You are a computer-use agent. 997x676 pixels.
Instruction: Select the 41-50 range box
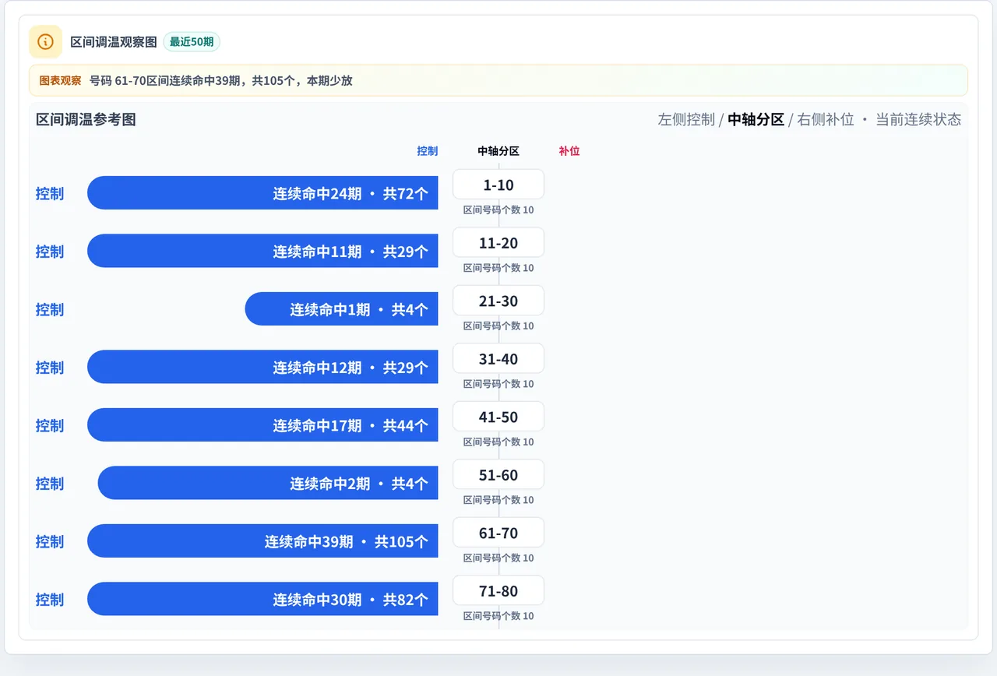pyautogui.click(x=498, y=417)
